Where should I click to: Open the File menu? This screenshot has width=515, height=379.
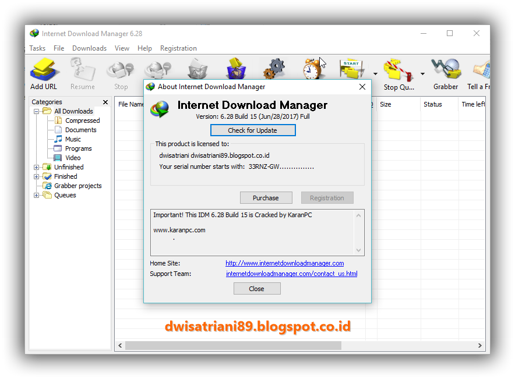59,48
